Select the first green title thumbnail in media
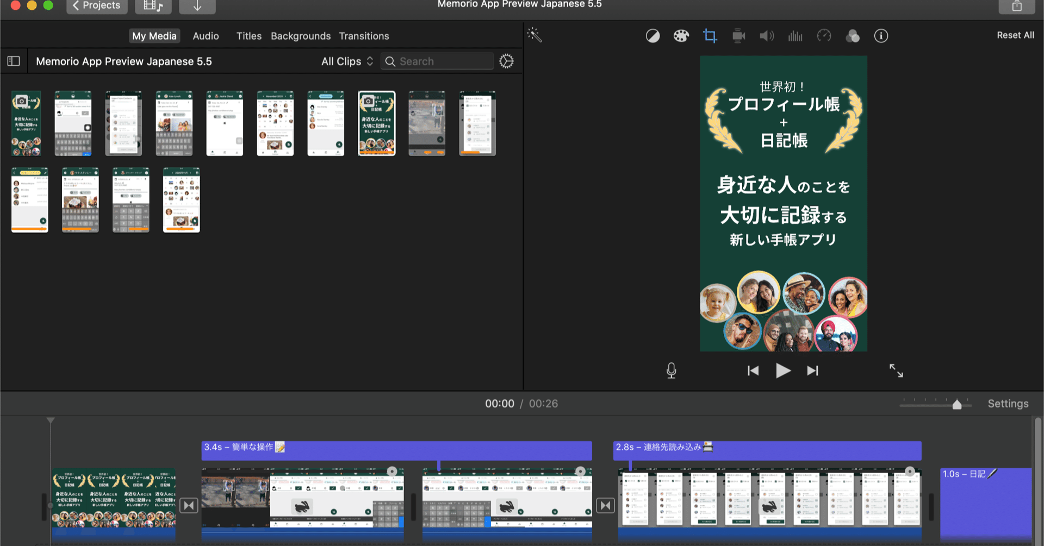Viewport: 1044px width, 546px height. point(26,123)
